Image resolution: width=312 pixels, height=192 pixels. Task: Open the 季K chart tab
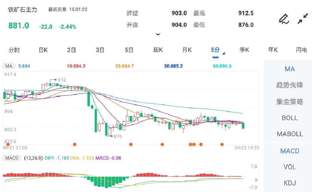click(x=244, y=50)
